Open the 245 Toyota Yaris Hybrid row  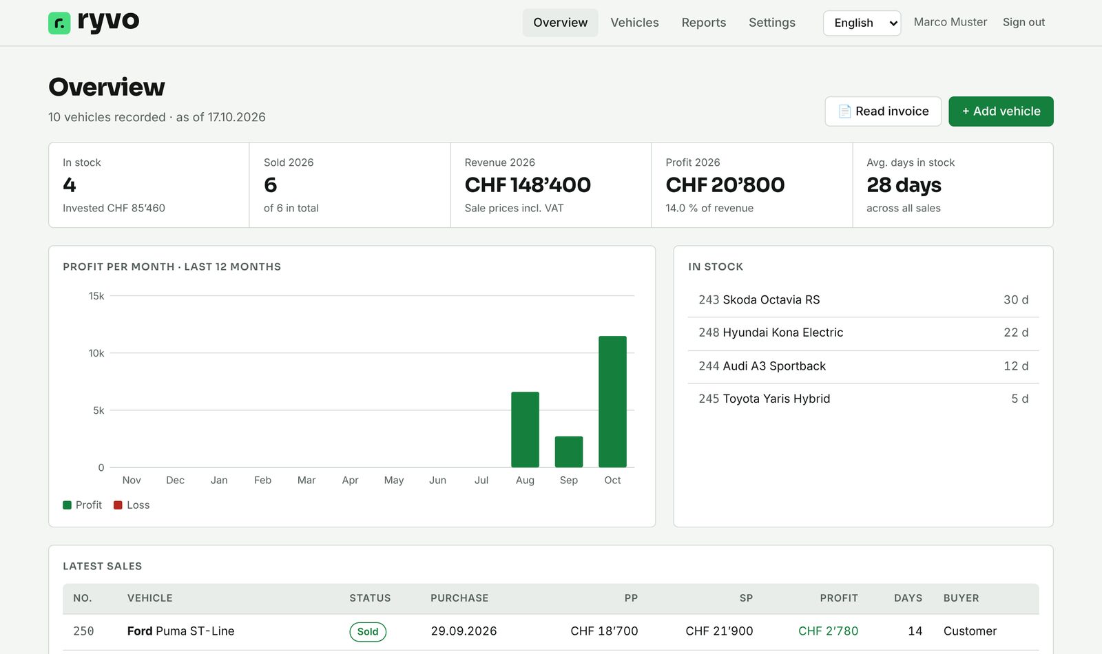(x=863, y=399)
